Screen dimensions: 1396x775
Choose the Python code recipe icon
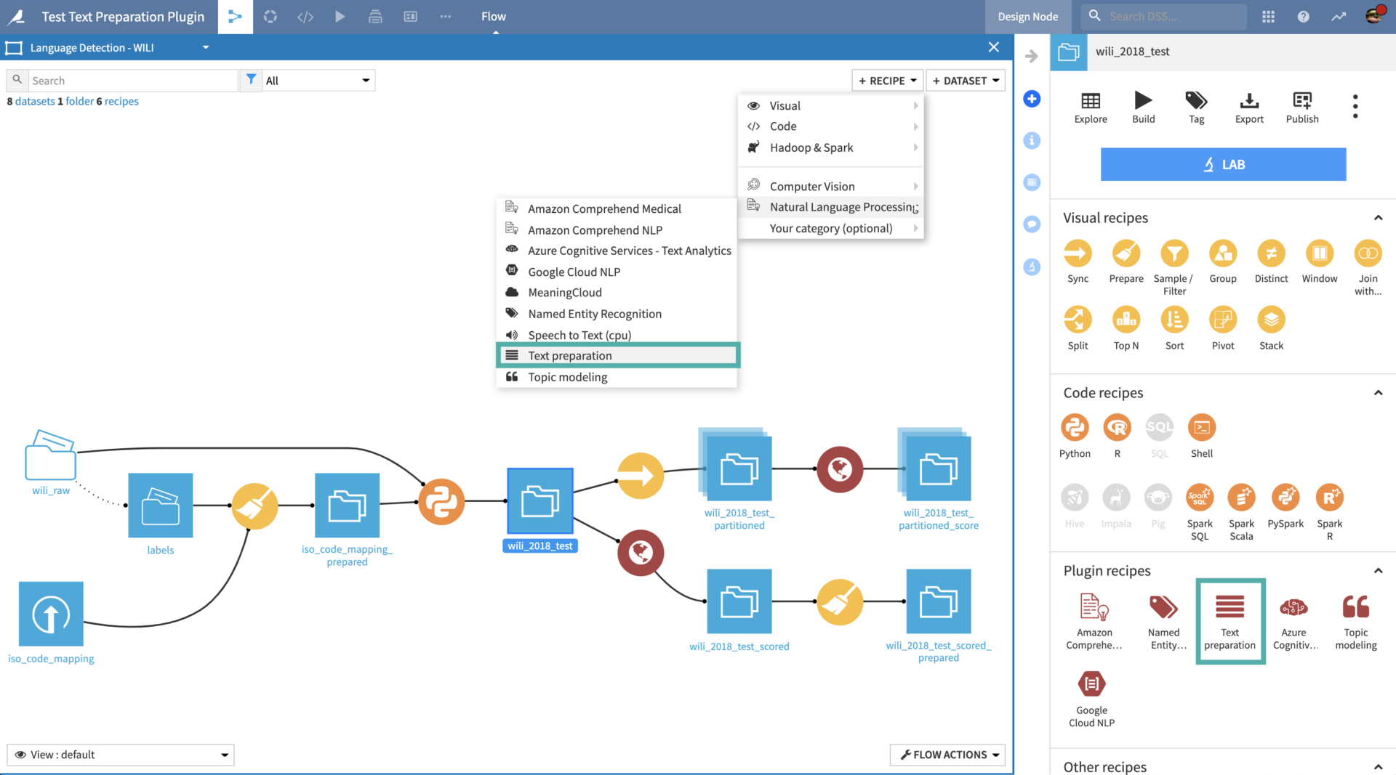pos(1074,428)
